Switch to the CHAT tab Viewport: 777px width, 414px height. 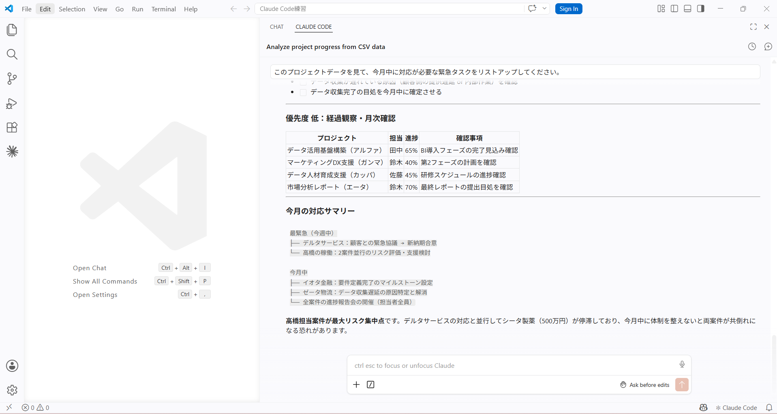[x=277, y=27]
